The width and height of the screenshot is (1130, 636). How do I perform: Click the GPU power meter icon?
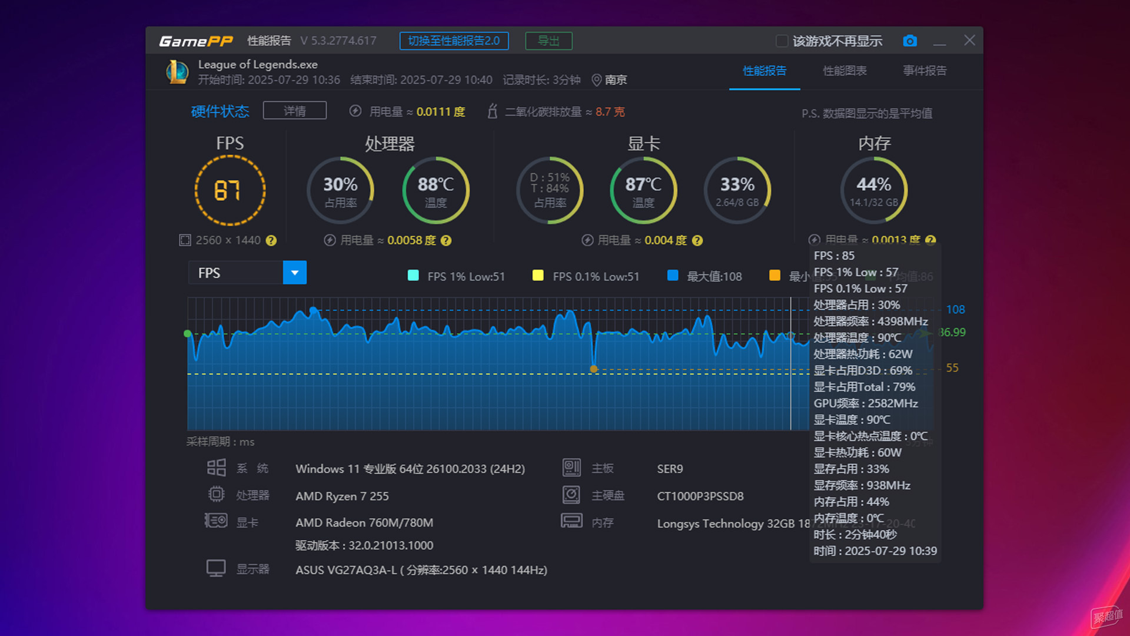[x=587, y=240]
